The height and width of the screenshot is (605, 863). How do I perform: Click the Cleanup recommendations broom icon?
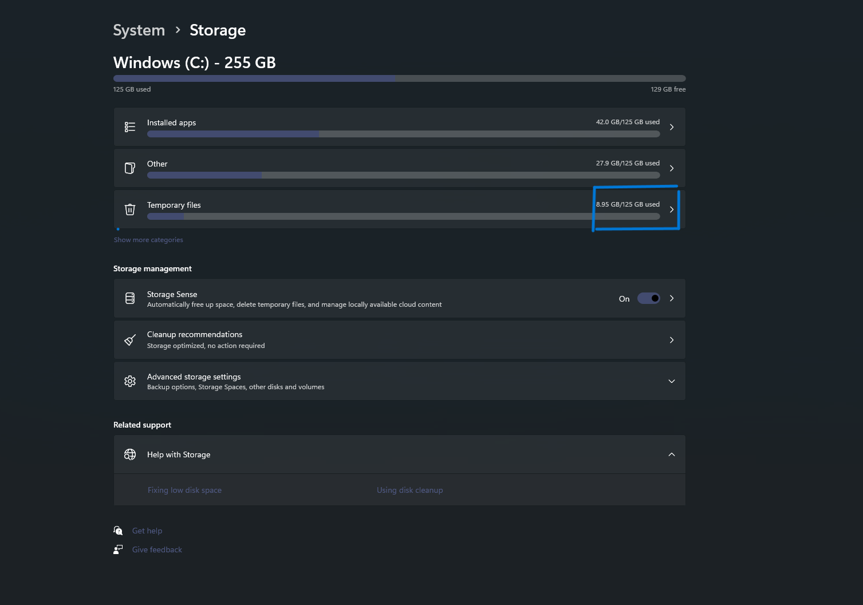[x=130, y=340]
